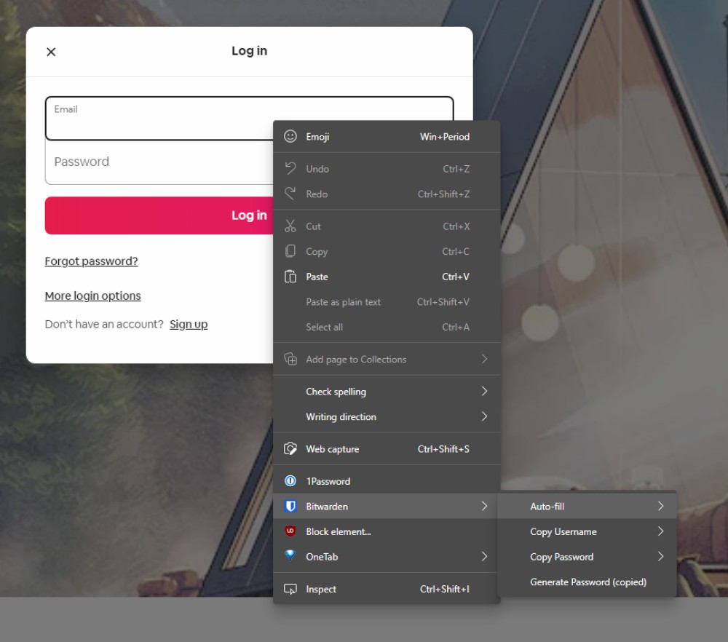Expand the OneTab submenu arrow

484,556
